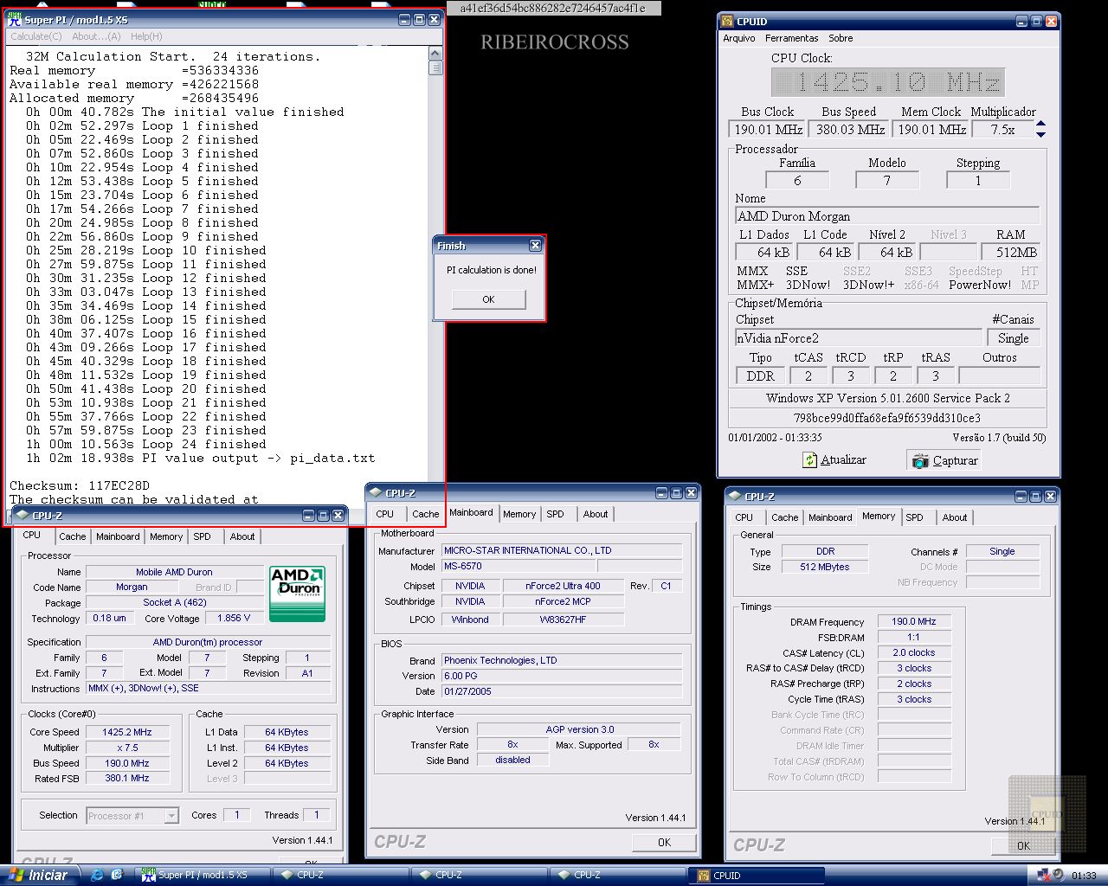Open the Ferramentas menu in CPUID

tap(791, 38)
